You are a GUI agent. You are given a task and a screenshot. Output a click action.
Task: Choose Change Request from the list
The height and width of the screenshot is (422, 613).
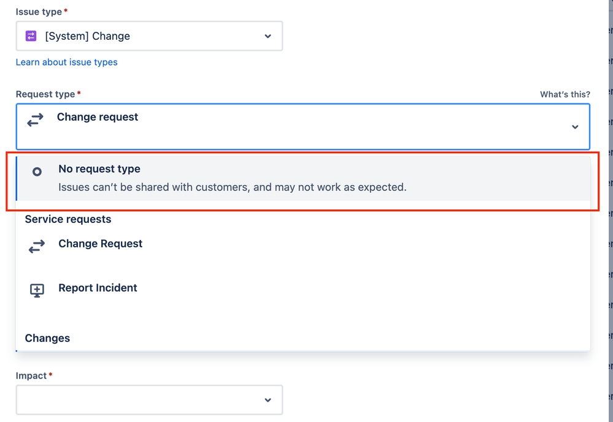point(100,244)
